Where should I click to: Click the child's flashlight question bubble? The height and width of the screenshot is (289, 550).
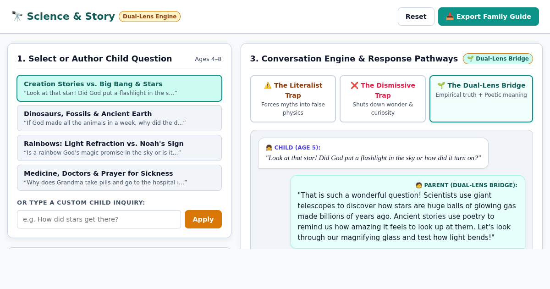pyautogui.click(x=373, y=153)
